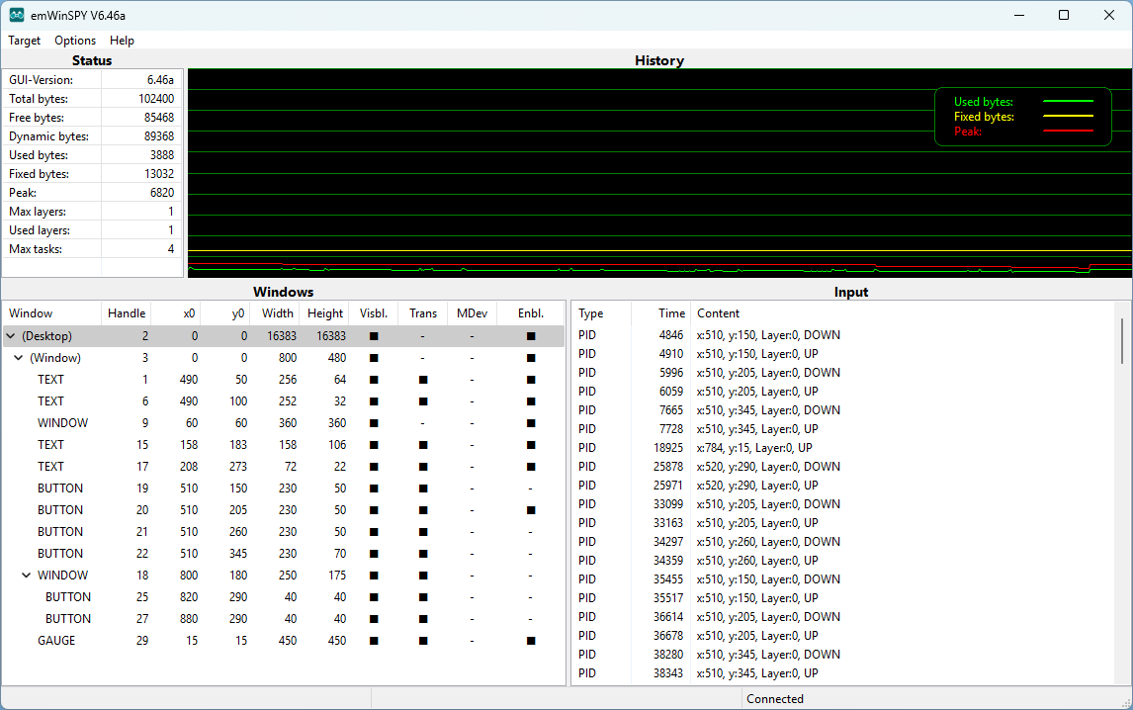Click the yellow Fixed bytes legend line
The image size is (1133, 710).
(1067, 117)
